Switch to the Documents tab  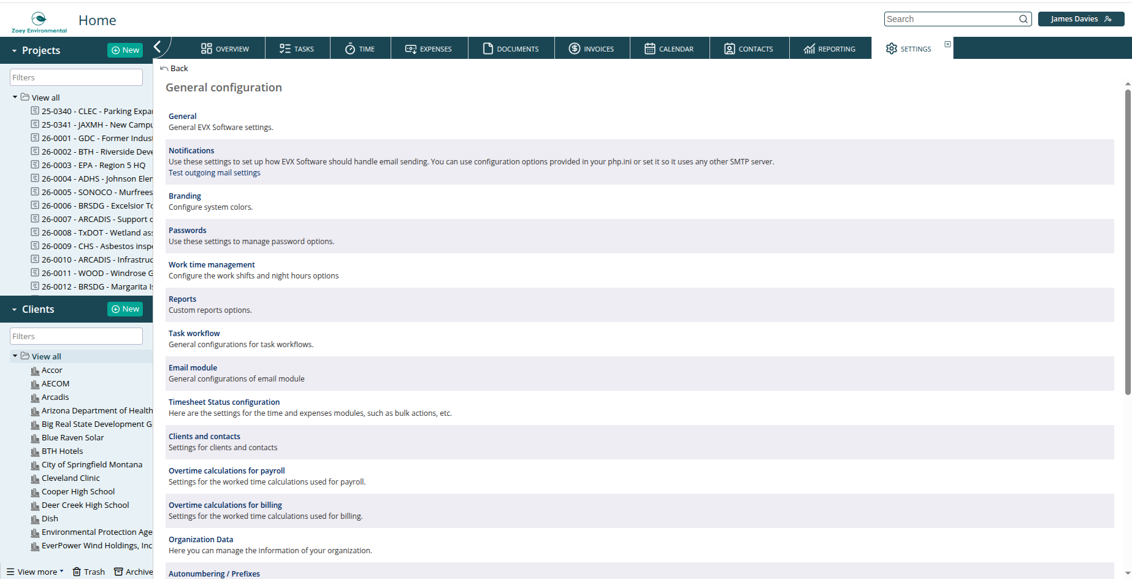(x=511, y=48)
